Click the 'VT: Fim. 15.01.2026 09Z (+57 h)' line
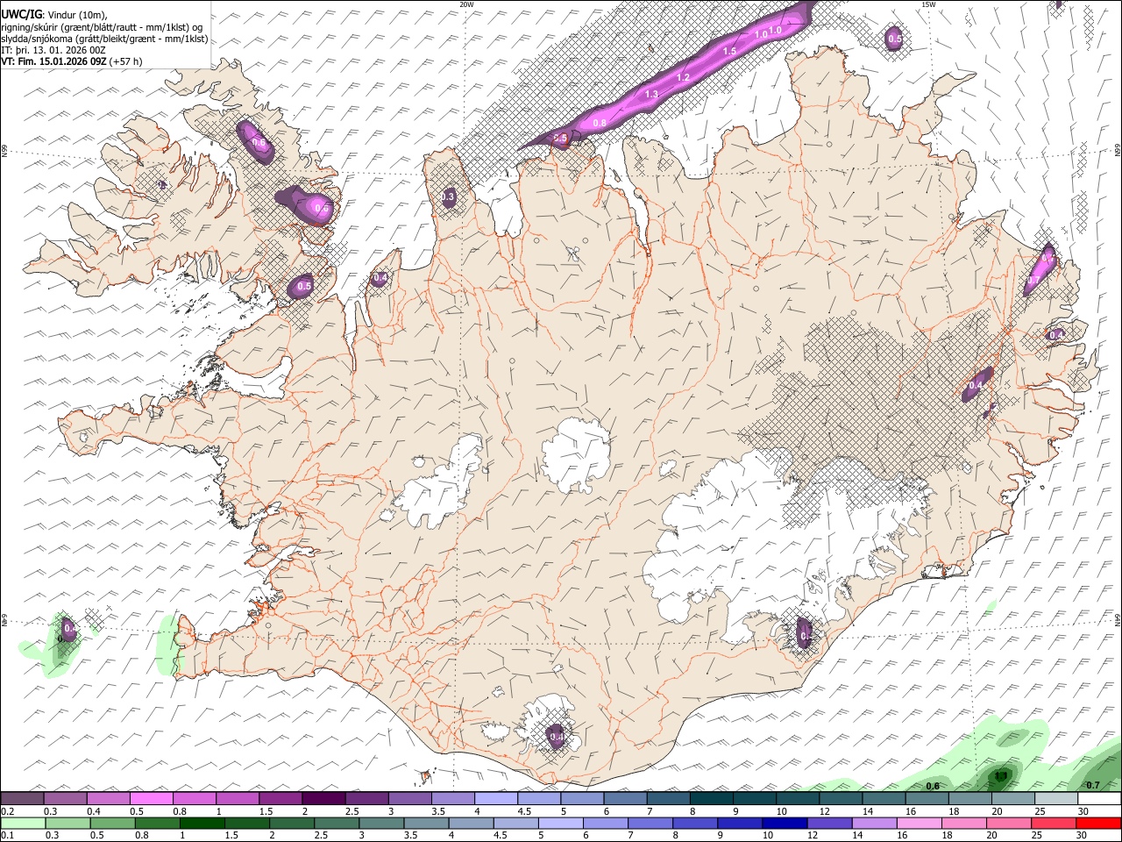 pos(72,61)
